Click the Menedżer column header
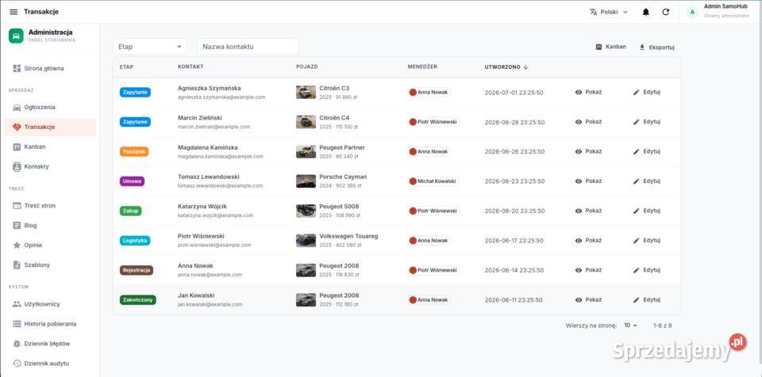 (422, 67)
